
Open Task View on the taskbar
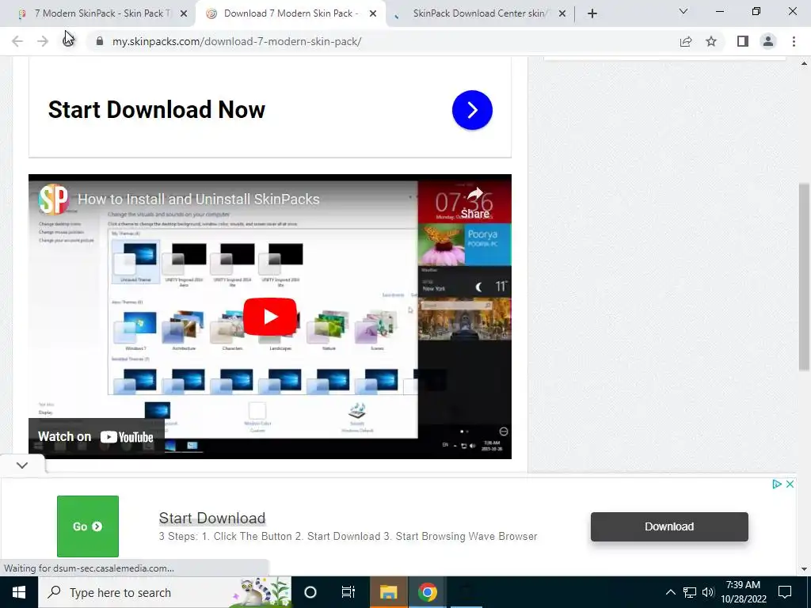click(x=348, y=592)
